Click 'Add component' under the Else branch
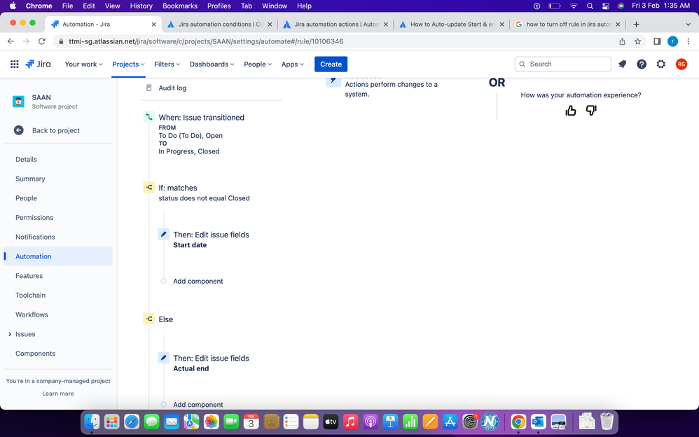 (198, 405)
